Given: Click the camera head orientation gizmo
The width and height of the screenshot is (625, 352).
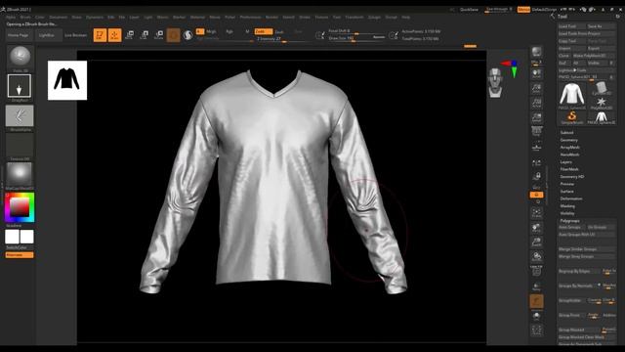Looking at the screenshot, I should [x=495, y=82].
